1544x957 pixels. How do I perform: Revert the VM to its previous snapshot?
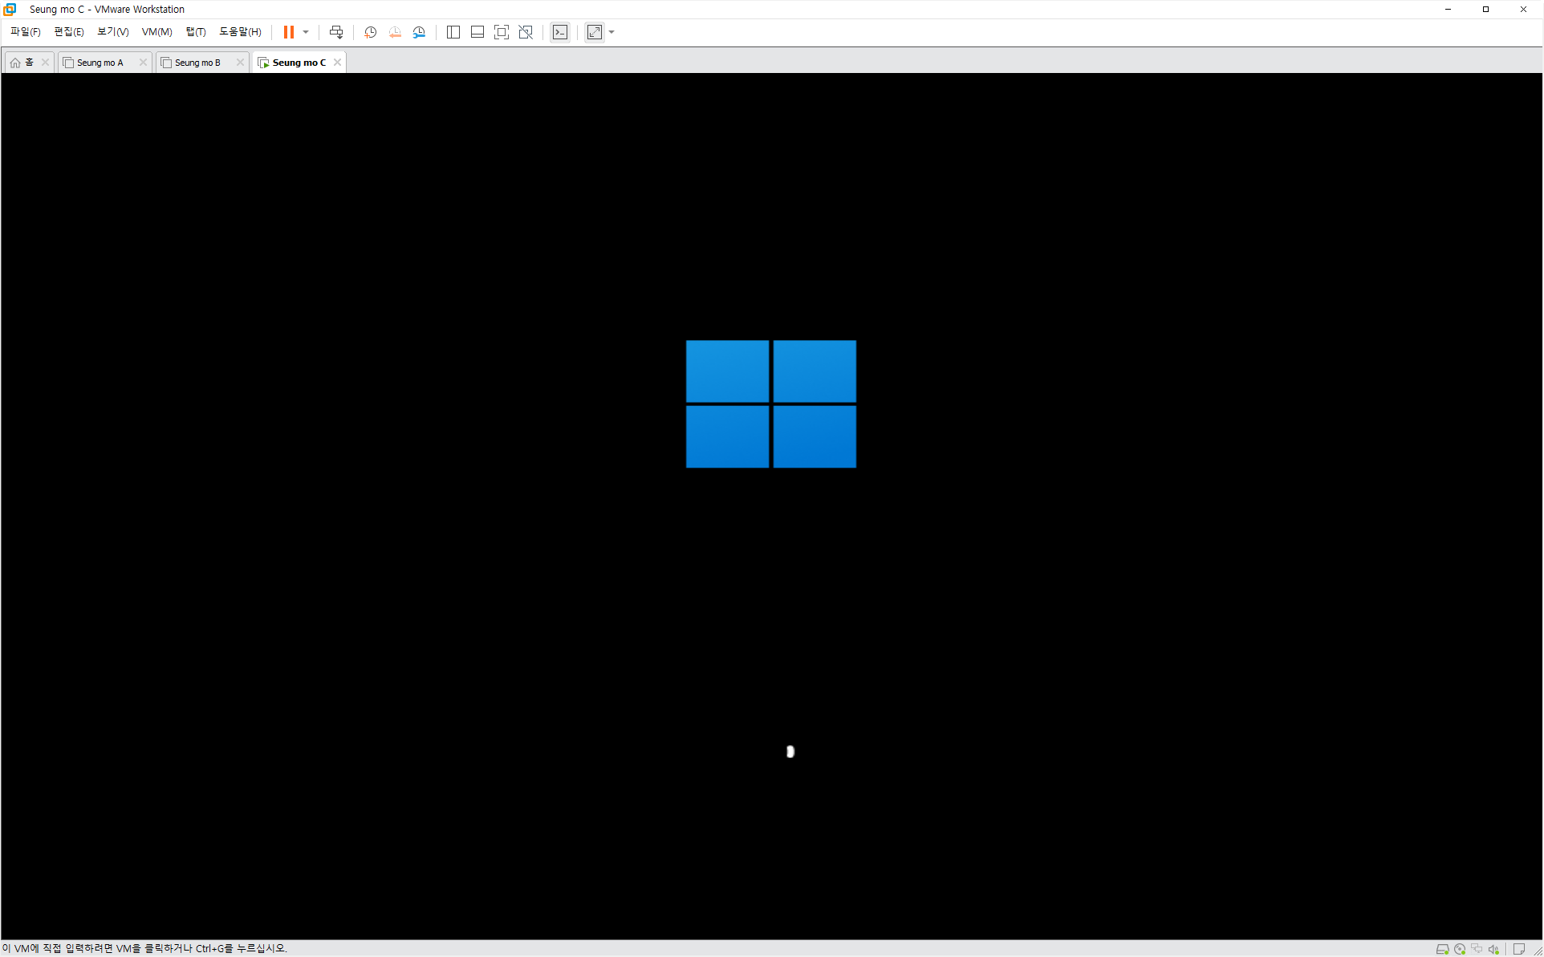click(395, 32)
